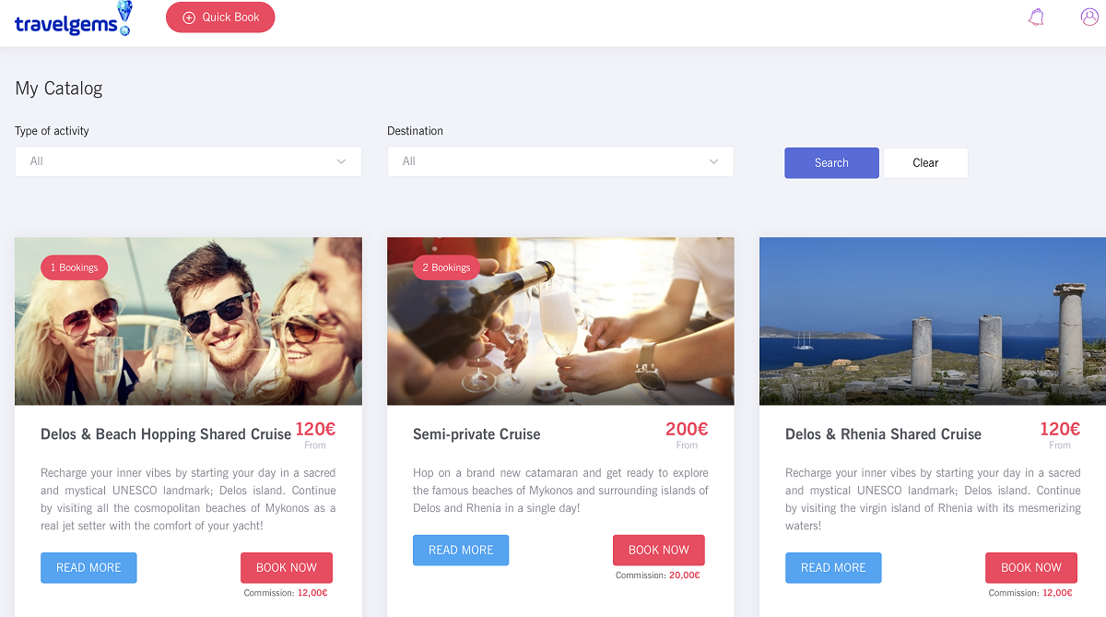Click the travelgems logo
The height and width of the screenshot is (617, 1106).
point(74,18)
